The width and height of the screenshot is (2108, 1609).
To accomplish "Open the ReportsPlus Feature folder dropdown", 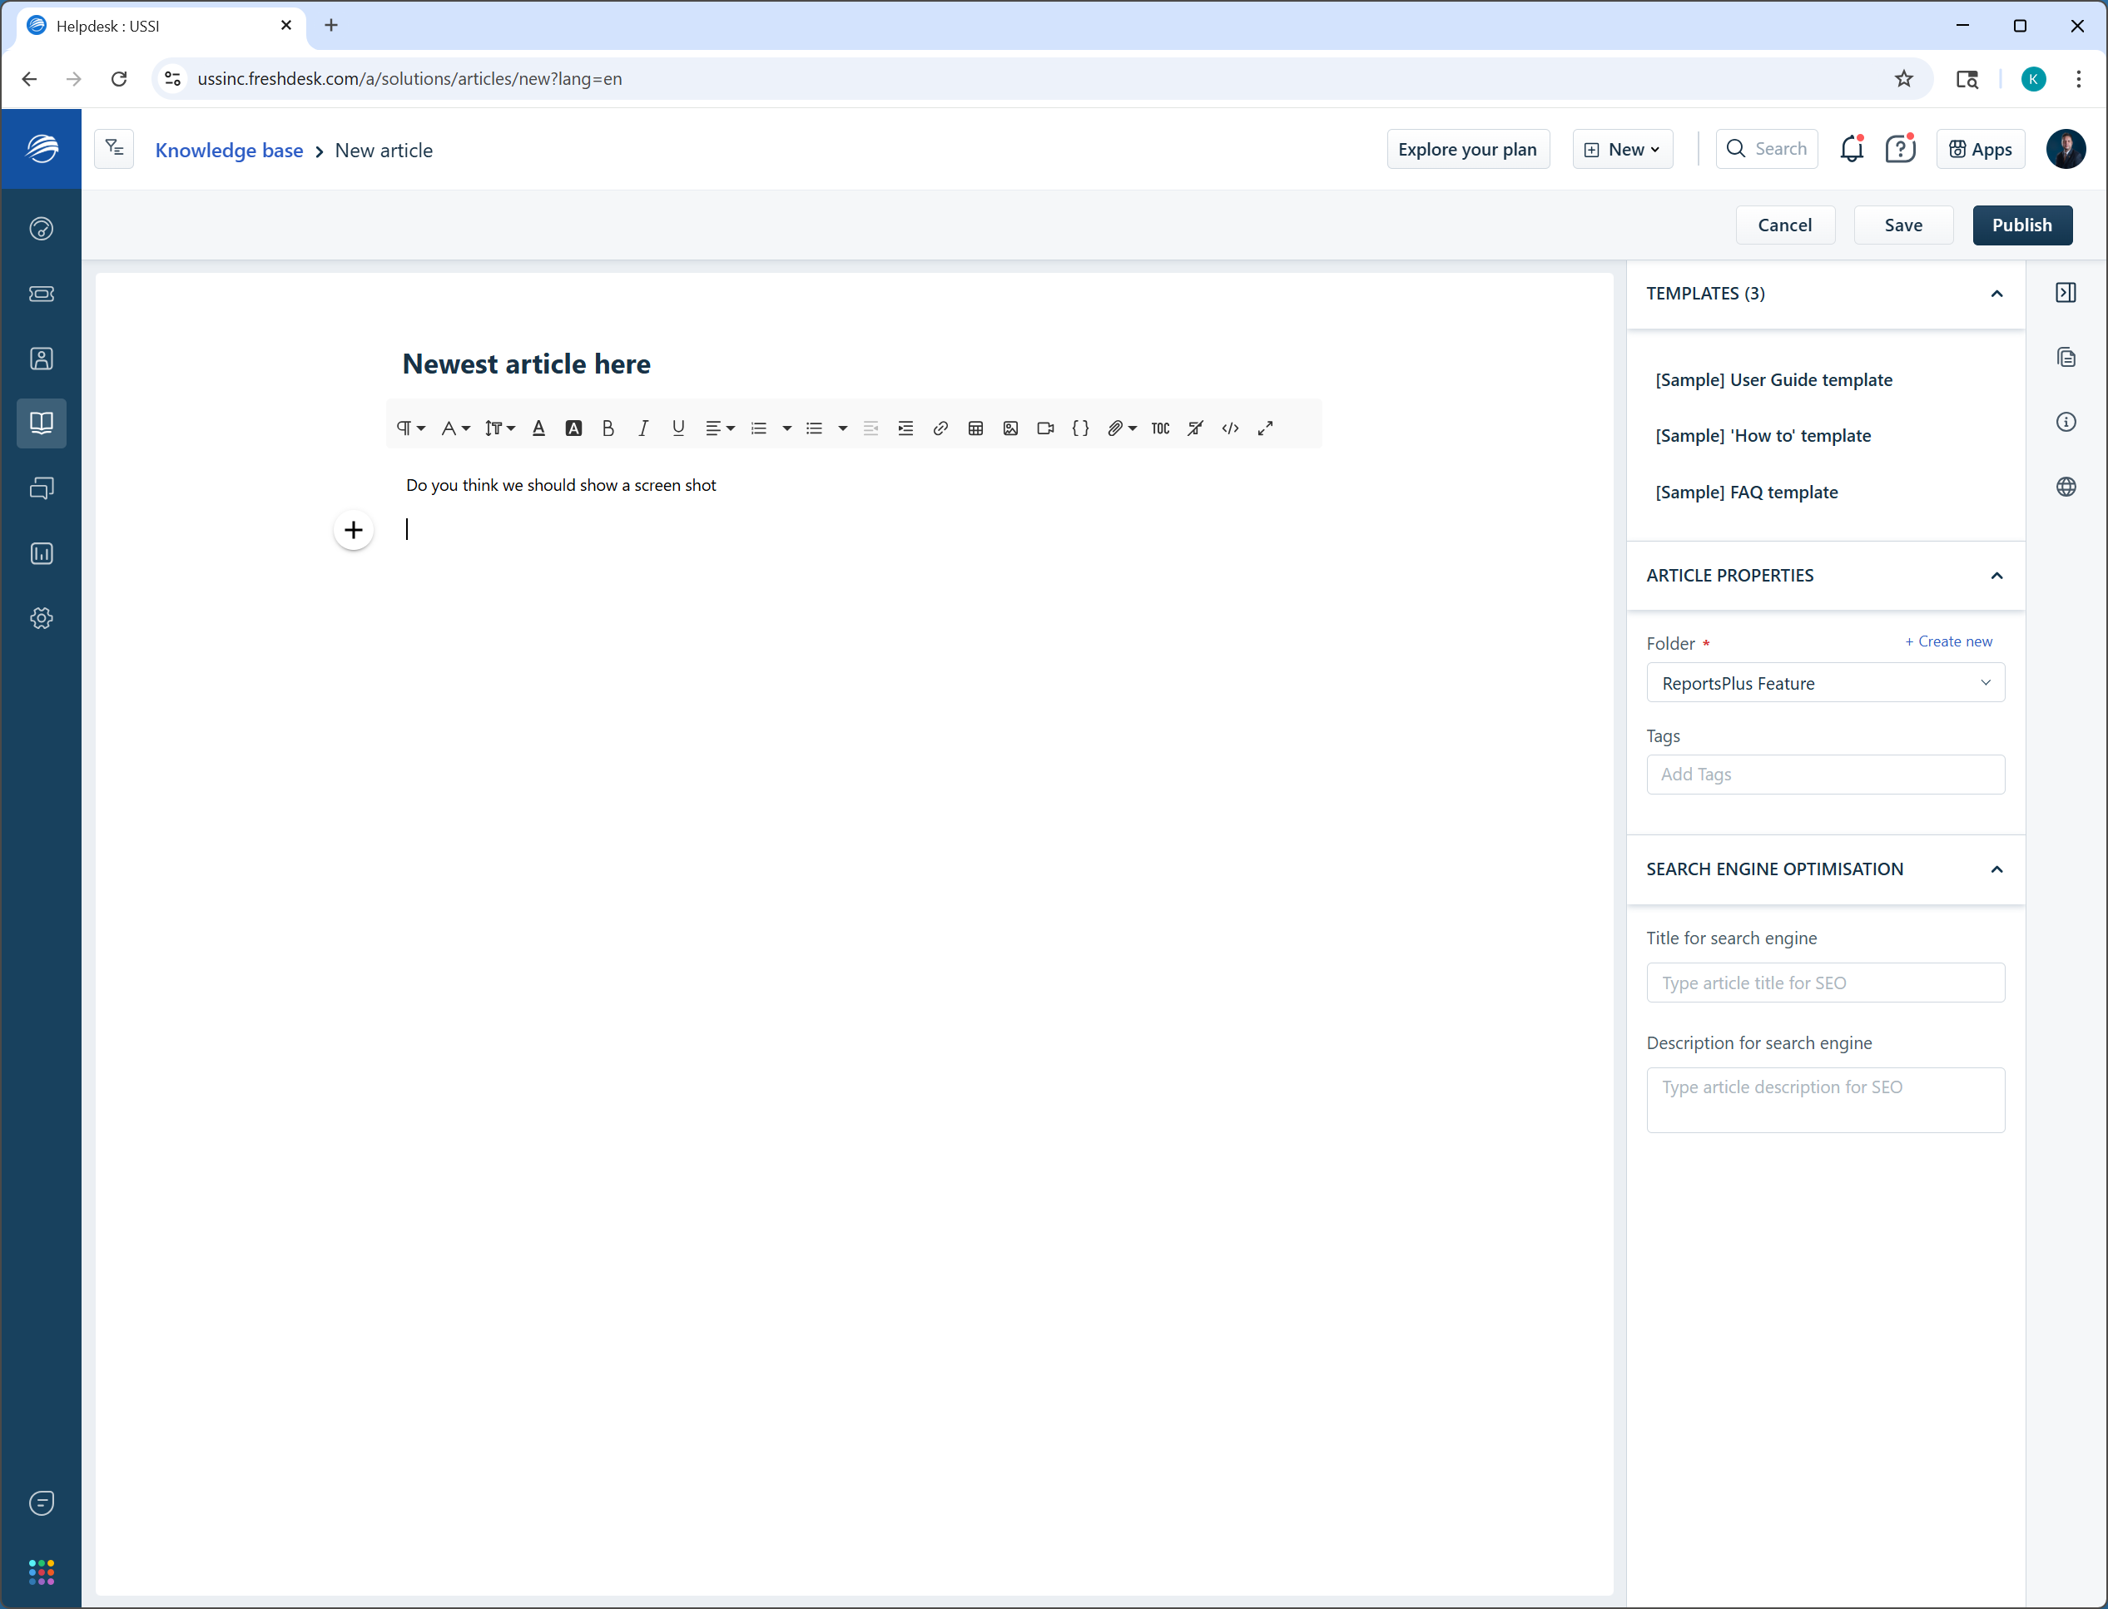I will pos(1824,683).
